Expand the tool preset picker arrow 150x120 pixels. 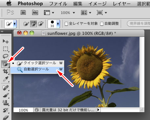(15, 24)
